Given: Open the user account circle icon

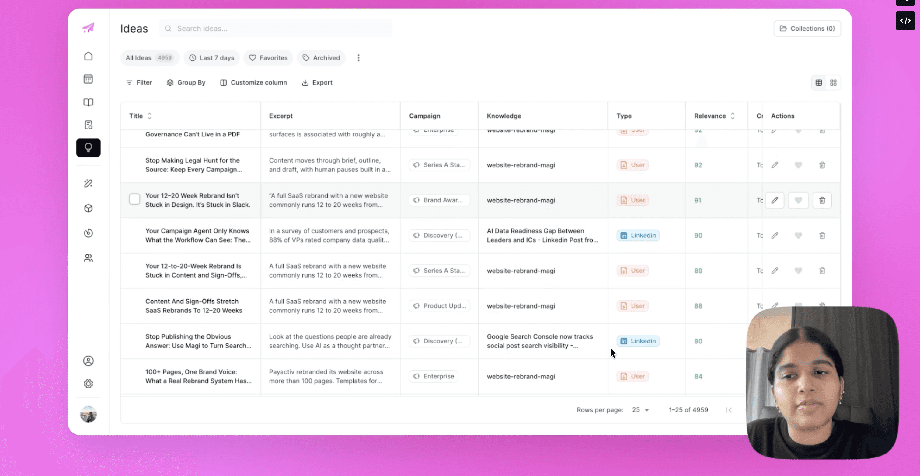Looking at the screenshot, I should click(x=88, y=361).
